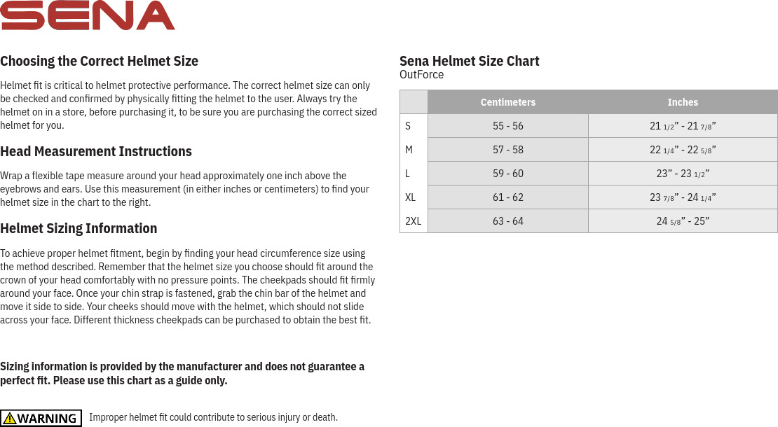Screen dimensions: 778x427
Task: Select the L size row label
Action: click(x=408, y=174)
